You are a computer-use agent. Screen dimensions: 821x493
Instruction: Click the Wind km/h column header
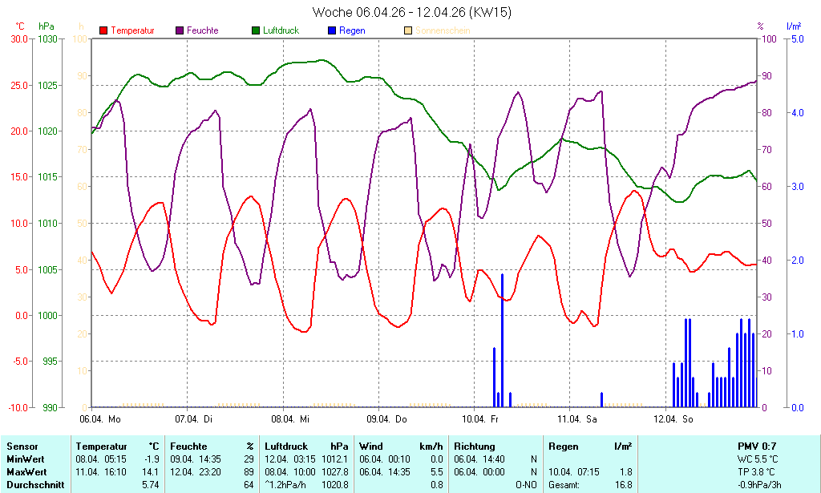click(401, 446)
